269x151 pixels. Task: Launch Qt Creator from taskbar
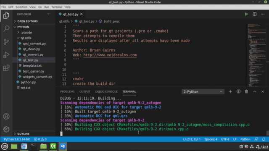pos(53,146)
